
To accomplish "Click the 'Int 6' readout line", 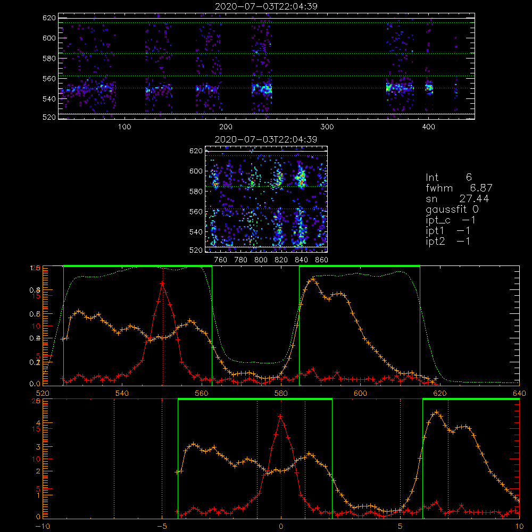I will click(x=448, y=177).
